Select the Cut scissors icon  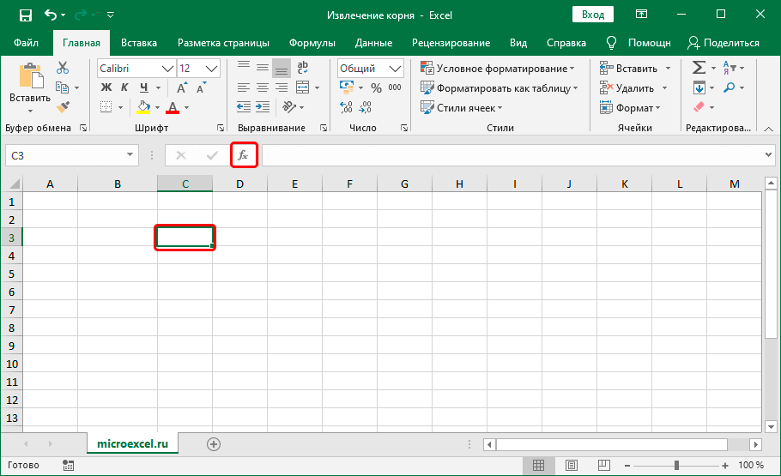(x=63, y=68)
